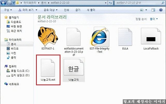Select the LocalFallback file icon

coord(151,36)
